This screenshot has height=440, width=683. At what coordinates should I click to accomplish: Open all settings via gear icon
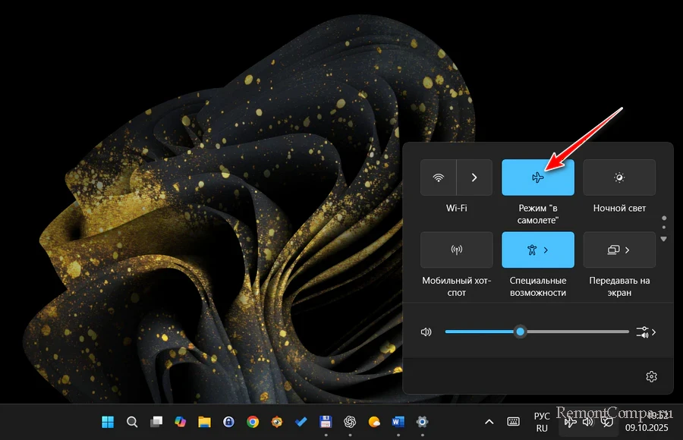coord(650,376)
